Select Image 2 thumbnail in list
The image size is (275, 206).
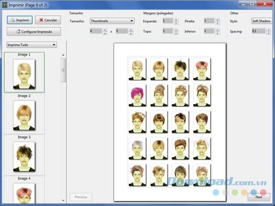coord(24,114)
